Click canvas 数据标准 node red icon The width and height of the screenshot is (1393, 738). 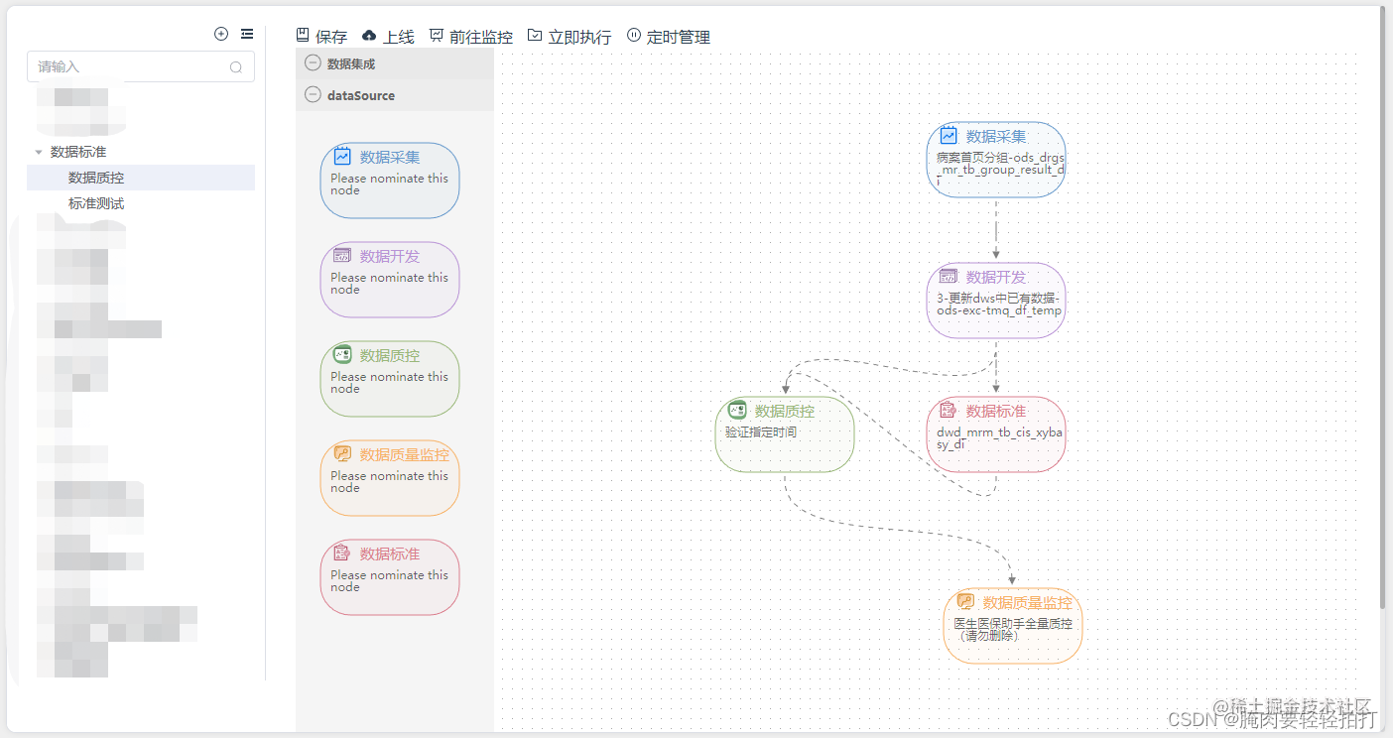click(x=949, y=410)
